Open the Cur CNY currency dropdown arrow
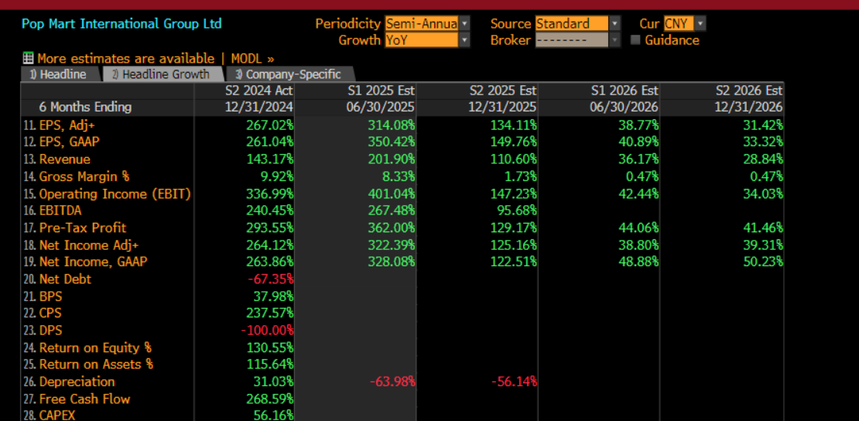The height and width of the screenshot is (421, 859). coord(700,23)
